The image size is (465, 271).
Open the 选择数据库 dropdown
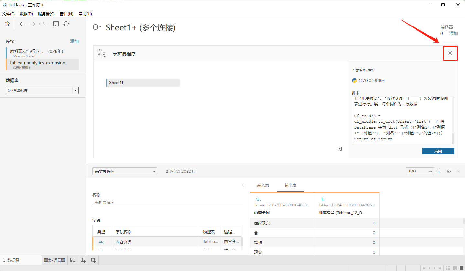[x=42, y=90]
